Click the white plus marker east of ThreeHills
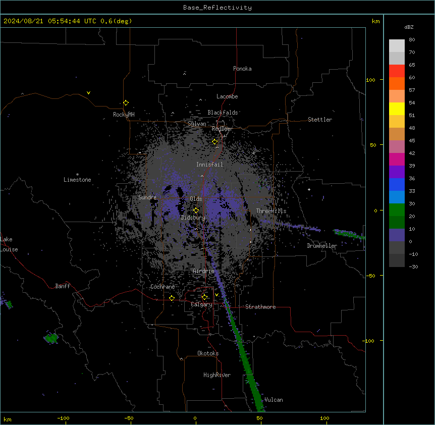This screenshot has width=435, height=425. coord(309,189)
